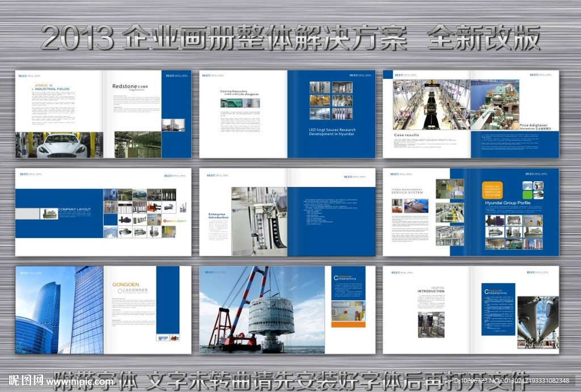Select the "THREE MANAGEMENT SERVICE SYSTEM" heading
581x392 pixels.
[x=407, y=191]
